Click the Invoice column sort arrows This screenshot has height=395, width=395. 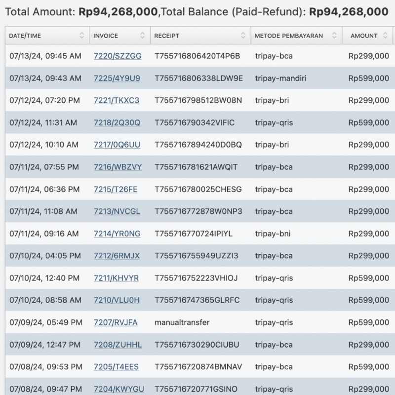(143, 36)
